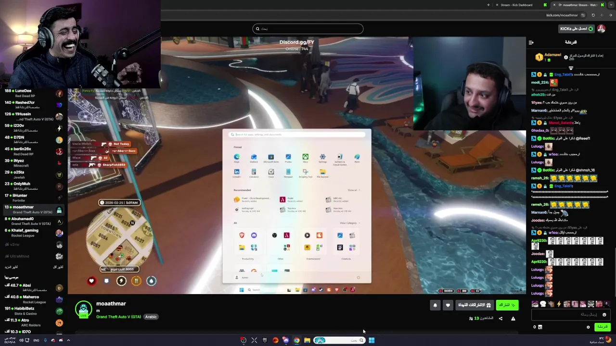This screenshot has width=616, height=346.
Task: Click viewers count showing 13
Action: pyautogui.click(x=481, y=319)
